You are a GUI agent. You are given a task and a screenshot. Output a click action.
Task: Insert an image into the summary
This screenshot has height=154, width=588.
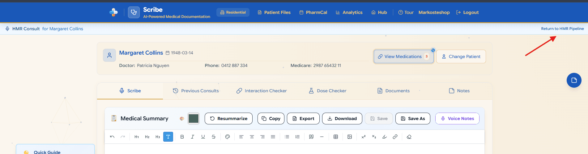[350, 137]
